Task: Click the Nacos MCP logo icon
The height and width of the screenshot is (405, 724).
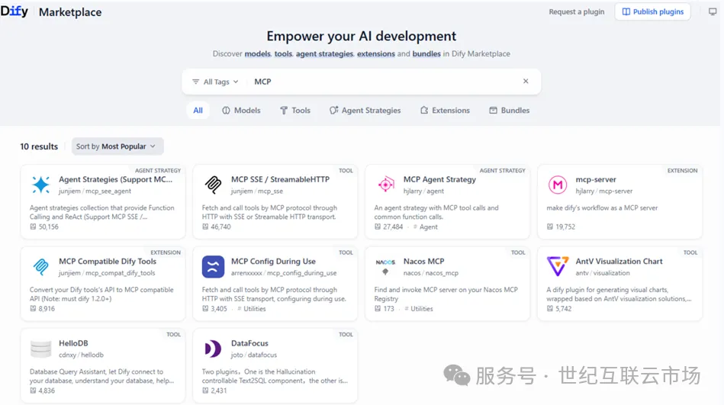Action: pos(385,266)
